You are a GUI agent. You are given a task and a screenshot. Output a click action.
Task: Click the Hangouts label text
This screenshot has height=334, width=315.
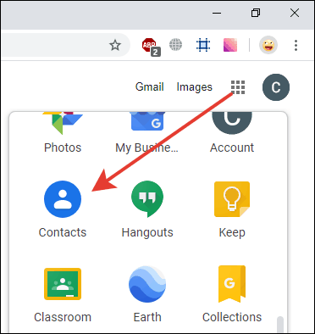tap(147, 233)
